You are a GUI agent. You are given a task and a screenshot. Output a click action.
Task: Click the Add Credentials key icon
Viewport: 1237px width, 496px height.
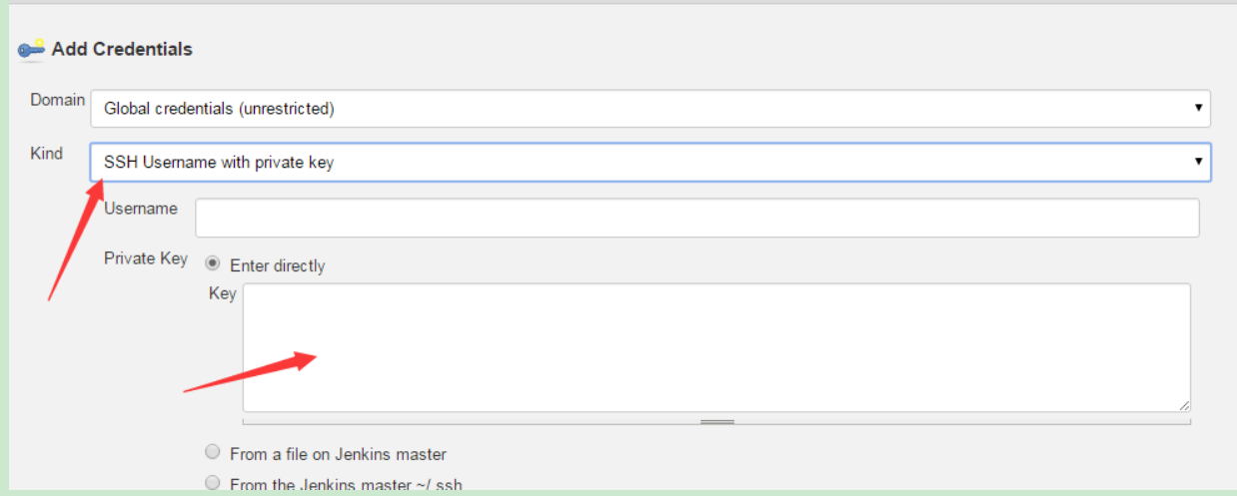(x=31, y=49)
